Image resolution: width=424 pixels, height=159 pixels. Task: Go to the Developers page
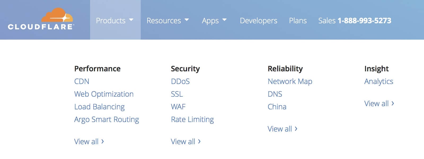click(258, 21)
